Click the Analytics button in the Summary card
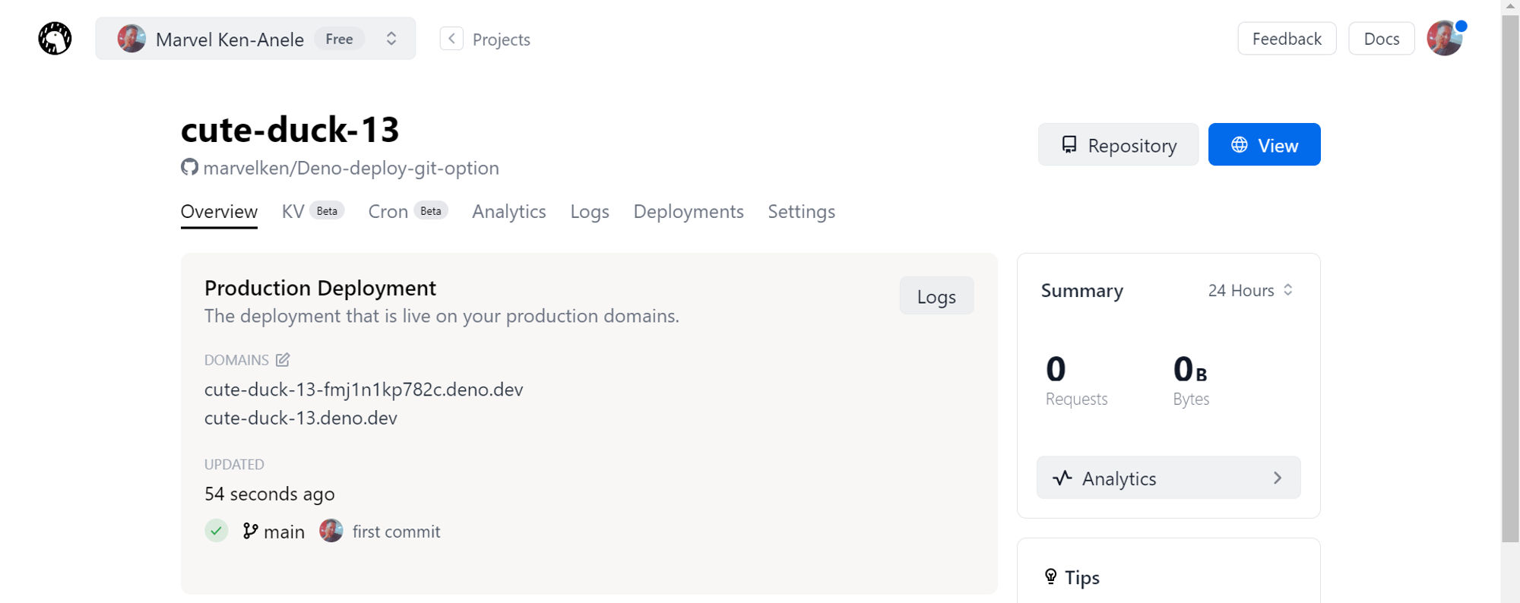The height and width of the screenshot is (603, 1520). (x=1168, y=478)
